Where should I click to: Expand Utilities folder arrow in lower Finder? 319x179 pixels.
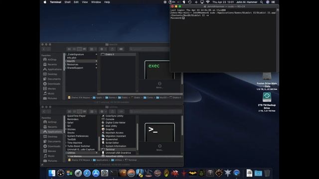96,153
